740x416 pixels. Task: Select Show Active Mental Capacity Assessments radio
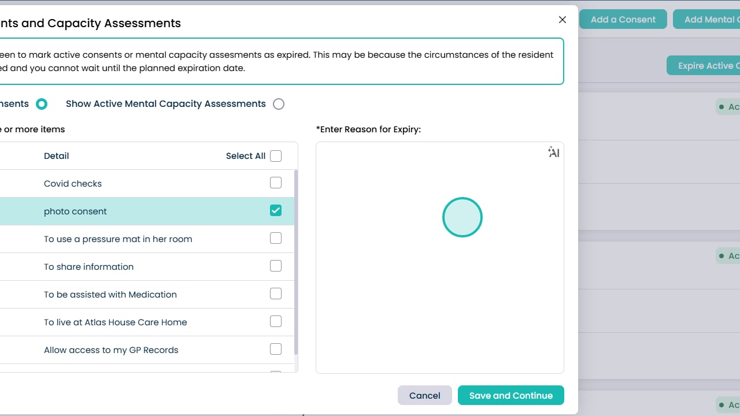point(279,104)
